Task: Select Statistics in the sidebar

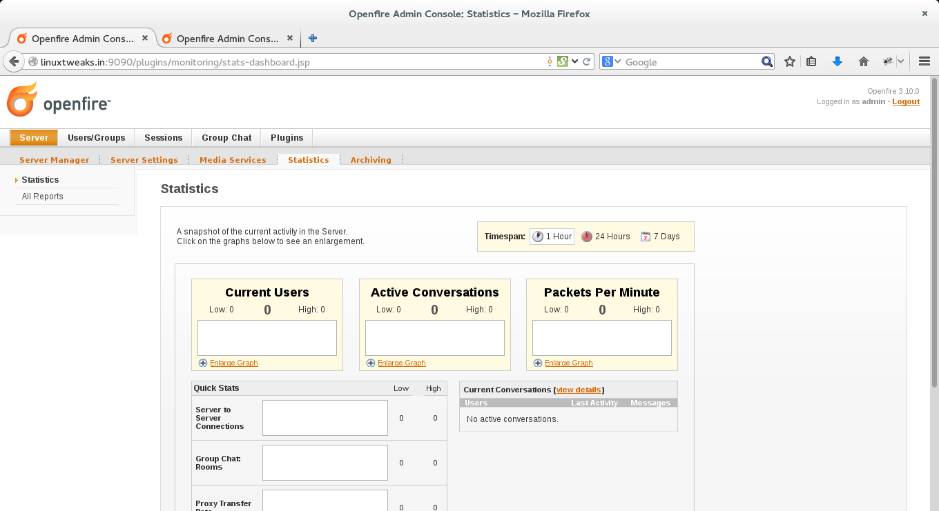Action: click(x=40, y=180)
